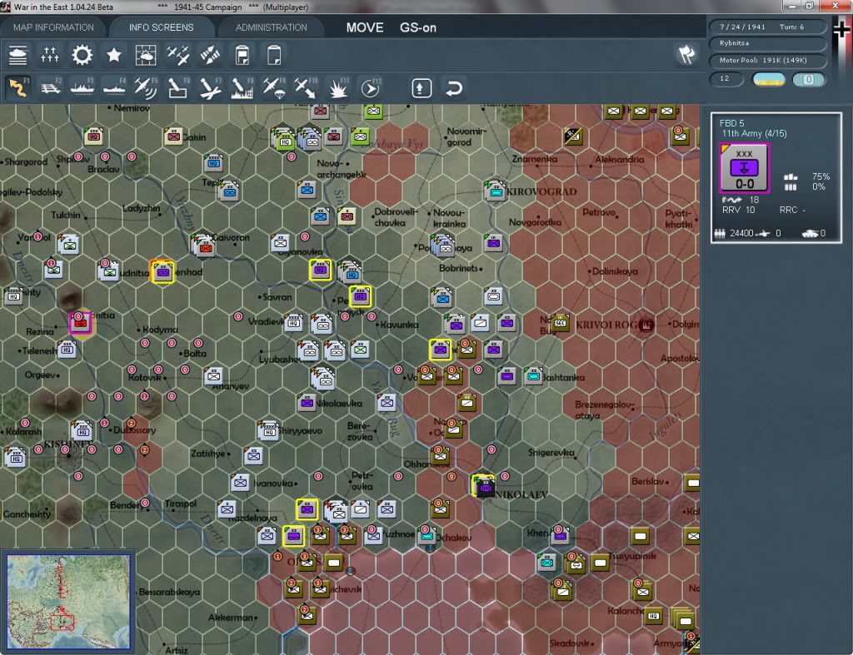Select the F5 air recon mode
The width and height of the screenshot is (853, 655).
tap(146, 88)
